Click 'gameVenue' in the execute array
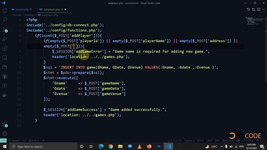Image resolution: width=267 pixels, height=150 pixels. 111,94
